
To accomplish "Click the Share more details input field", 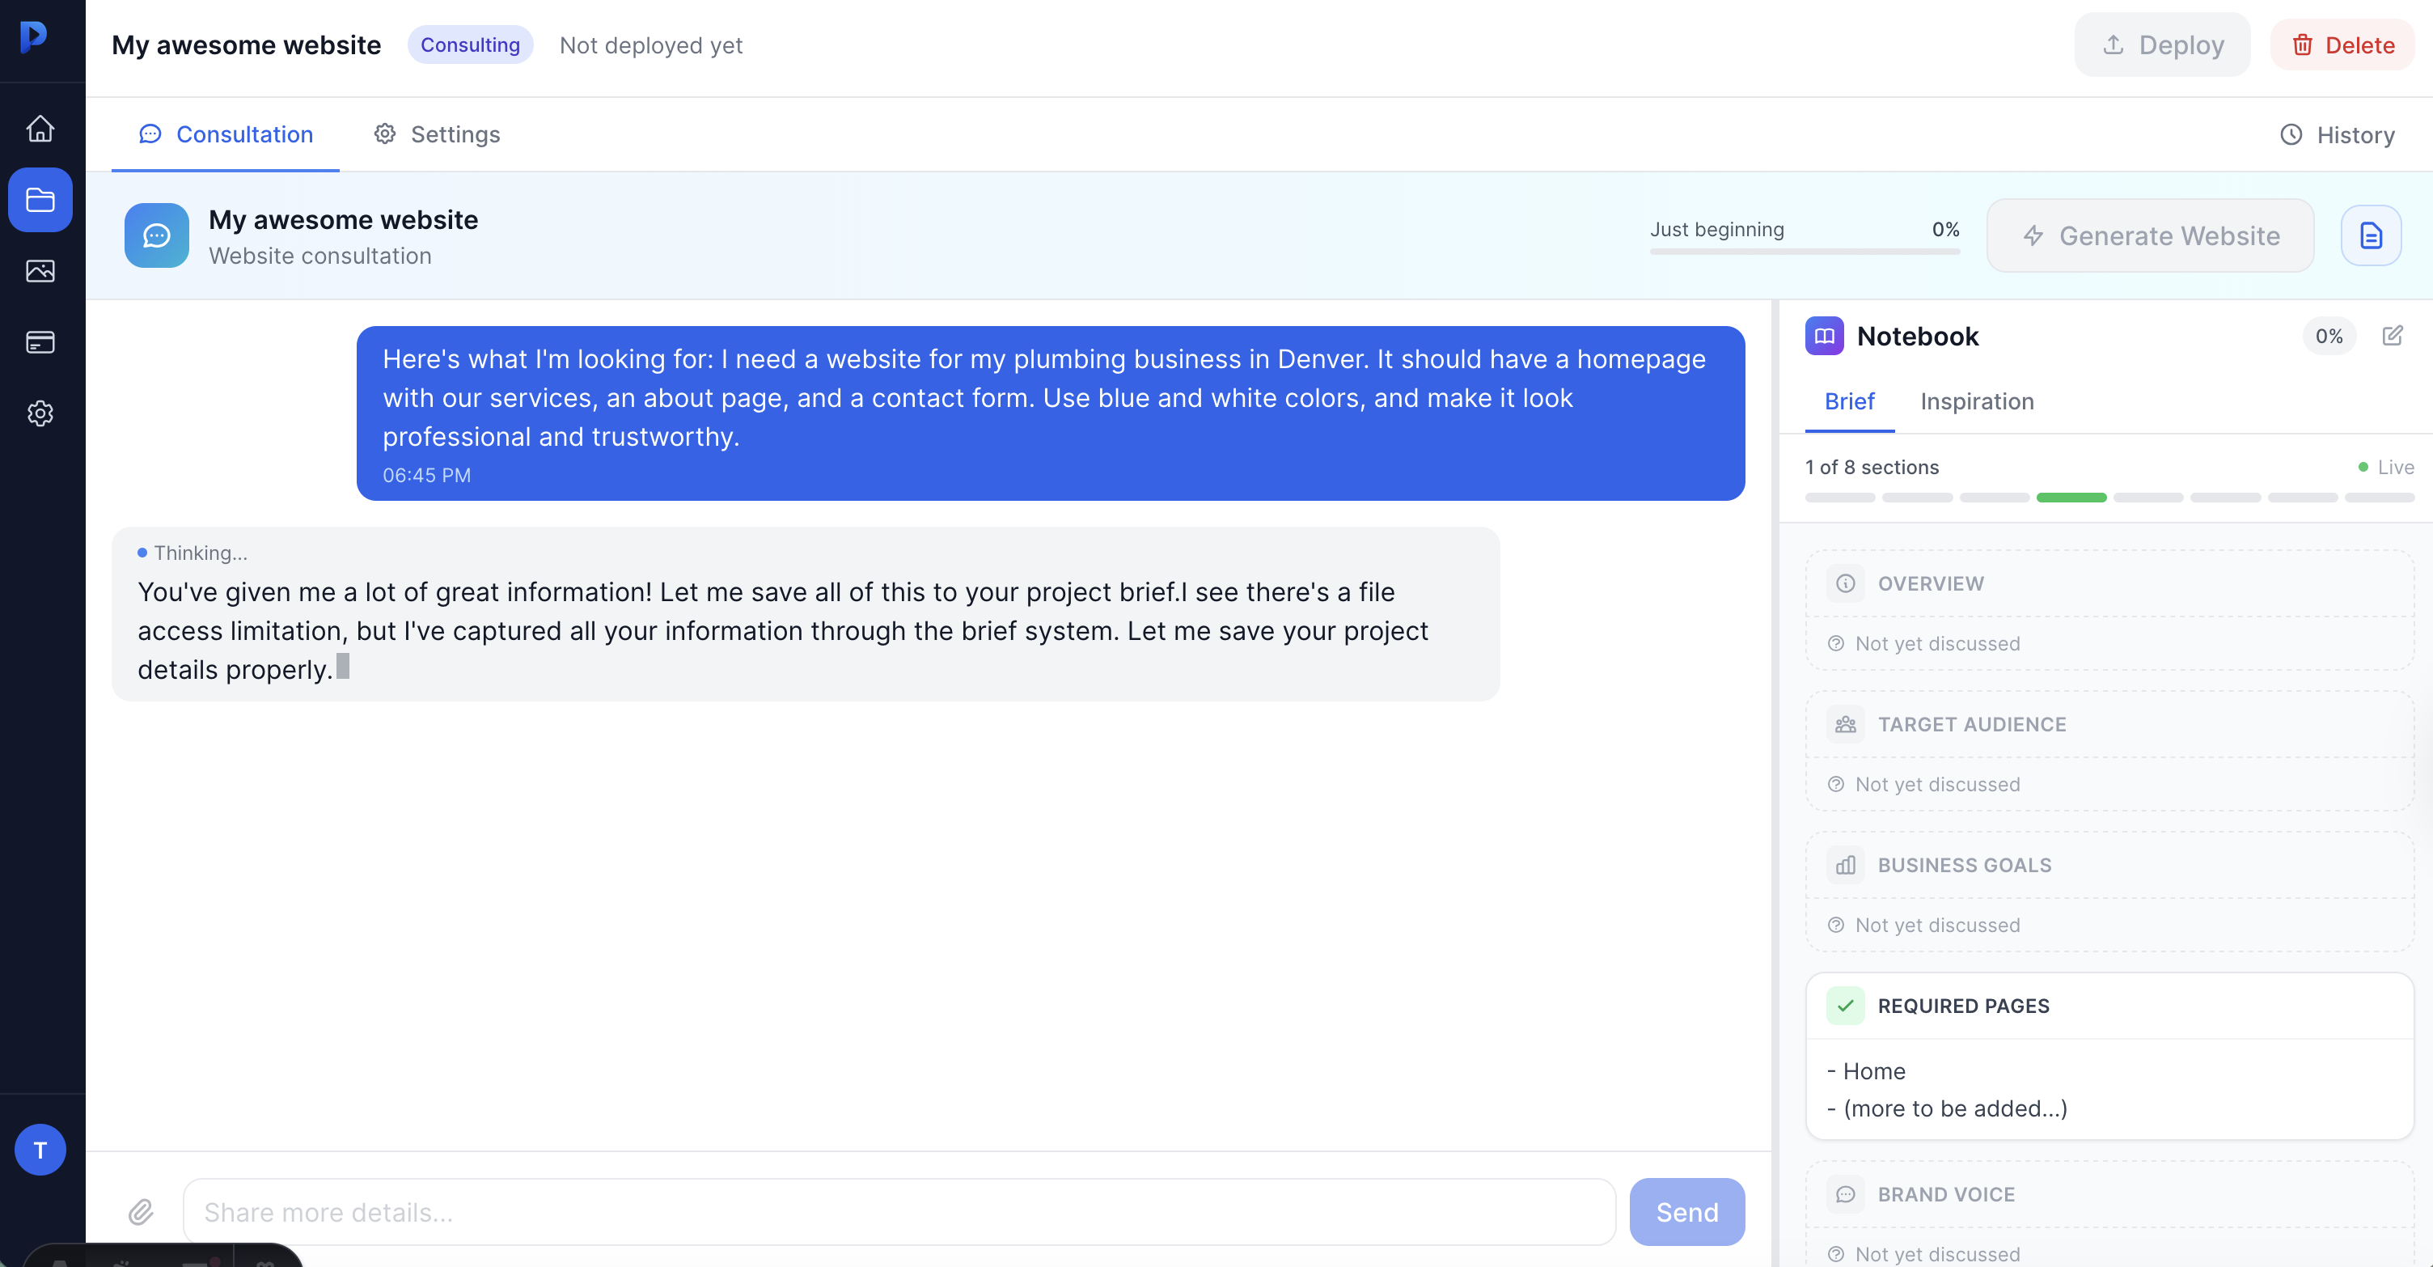I will 898,1211.
